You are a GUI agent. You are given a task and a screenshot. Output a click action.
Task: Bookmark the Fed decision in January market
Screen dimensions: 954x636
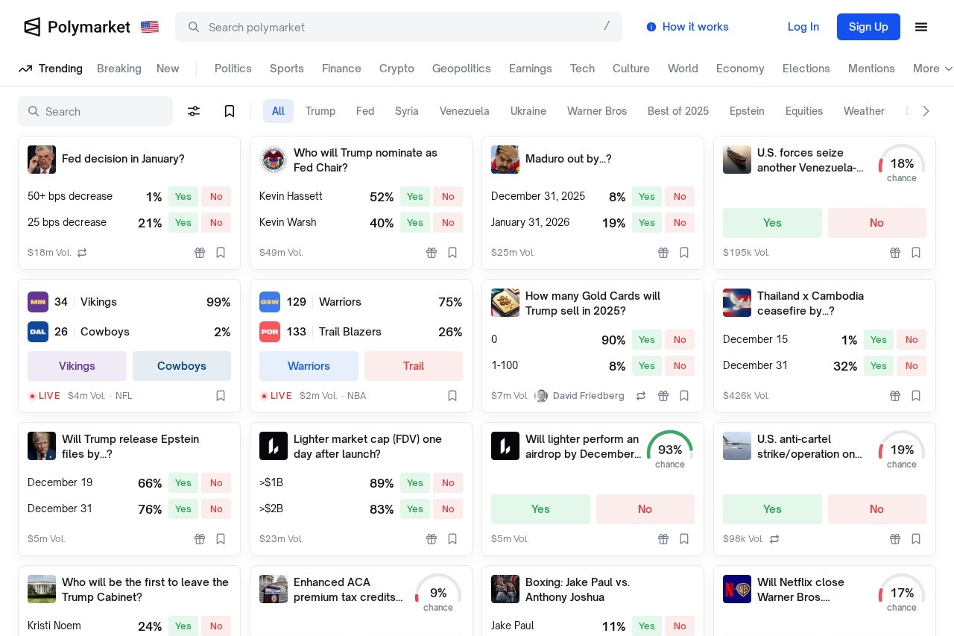pos(221,253)
